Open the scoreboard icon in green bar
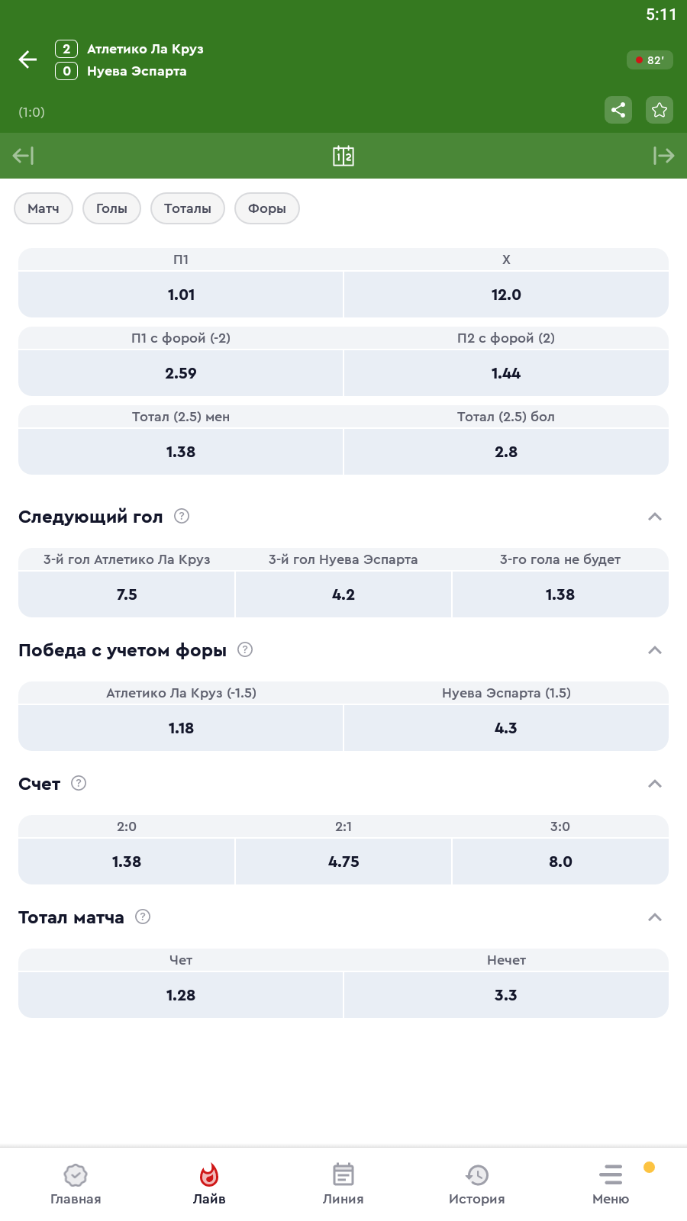The image size is (687, 1221). point(343,156)
